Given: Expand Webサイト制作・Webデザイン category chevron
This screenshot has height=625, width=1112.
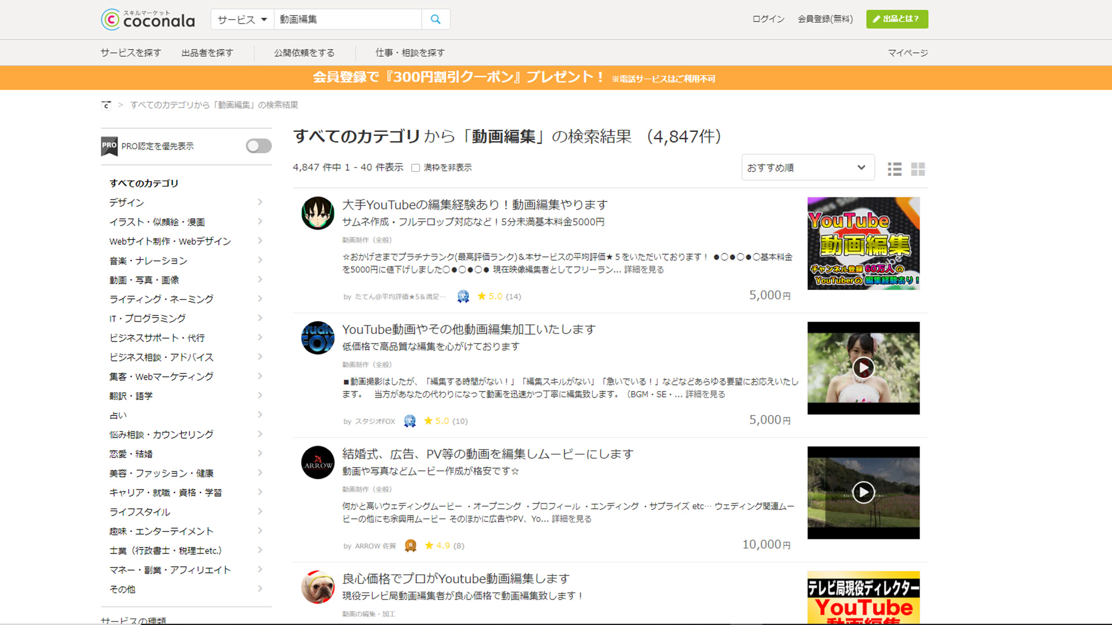Looking at the screenshot, I should (260, 241).
